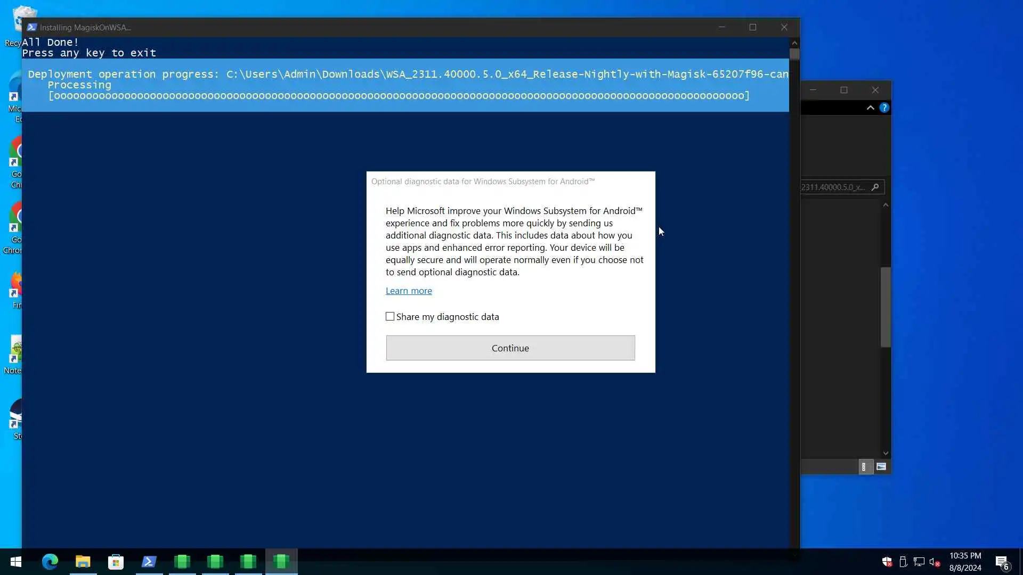Click the File Explorer help icon
Image resolution: width=1023 pixels, height=575 pixels.
click(x=884, y=108)
